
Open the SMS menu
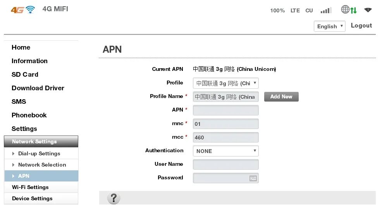19,102
